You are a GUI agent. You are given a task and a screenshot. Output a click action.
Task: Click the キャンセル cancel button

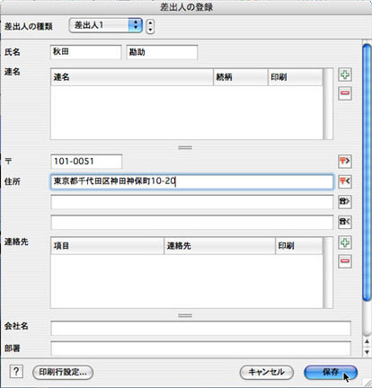pos(266,372)
